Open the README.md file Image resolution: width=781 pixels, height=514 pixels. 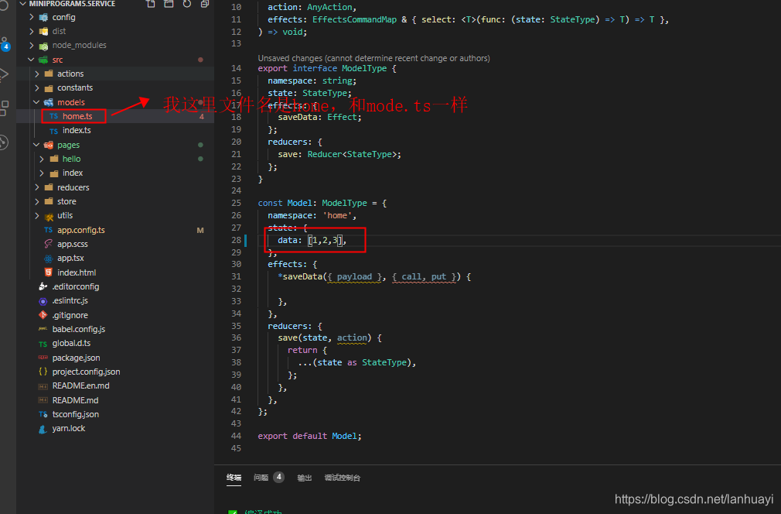(75, 400)
